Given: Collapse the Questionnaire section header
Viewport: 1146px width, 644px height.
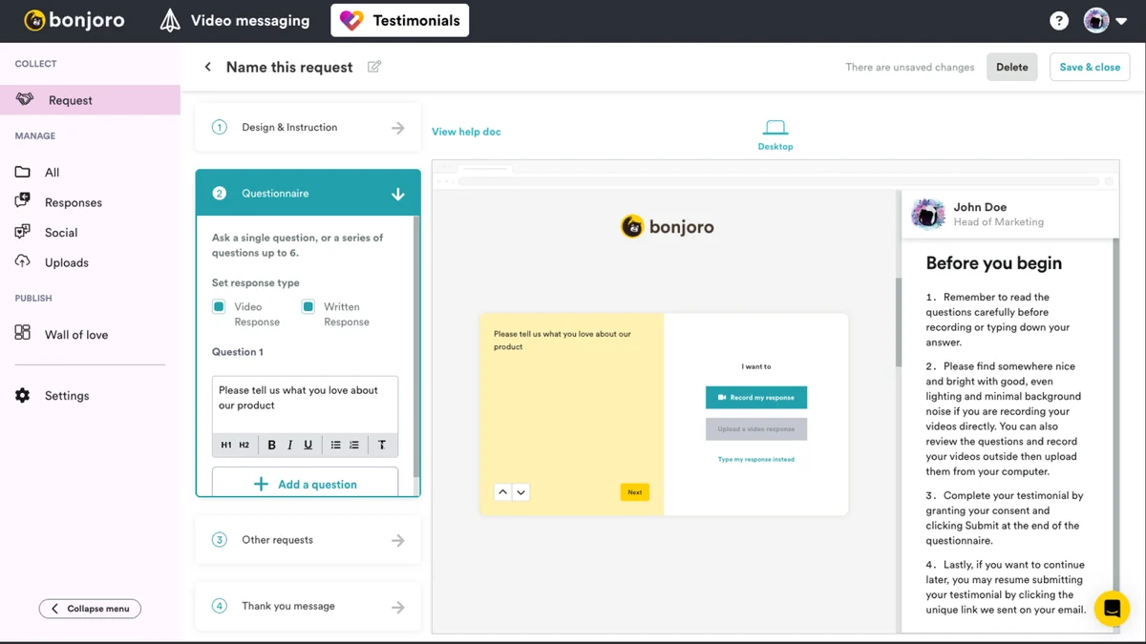Looking at the screenshot, I should (308, 193).
